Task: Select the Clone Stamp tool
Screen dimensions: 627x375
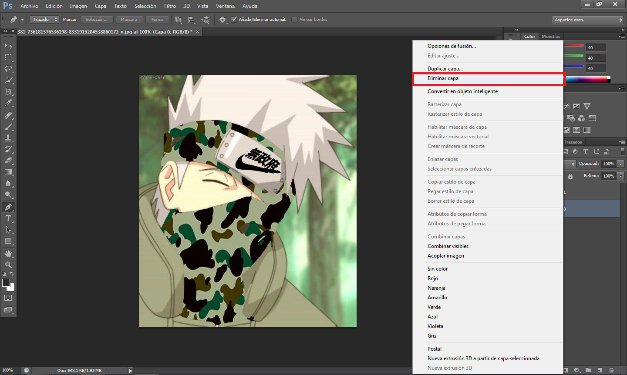Action: 8,138
